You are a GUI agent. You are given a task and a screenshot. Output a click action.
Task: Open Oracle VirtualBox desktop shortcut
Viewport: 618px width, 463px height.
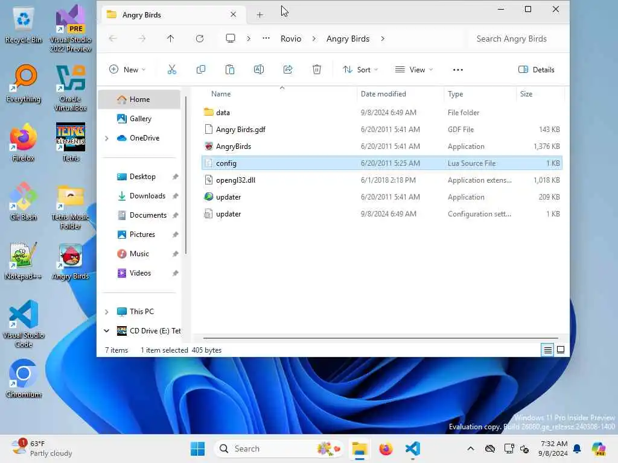(71, 88)
